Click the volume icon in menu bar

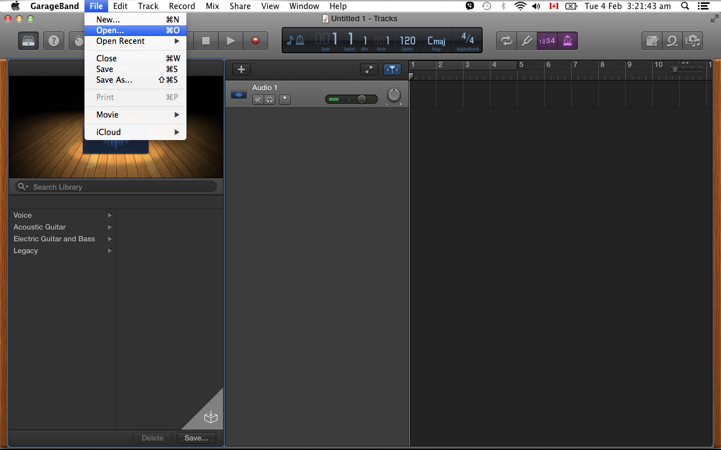pyautogui.click(x=536, y=6)
